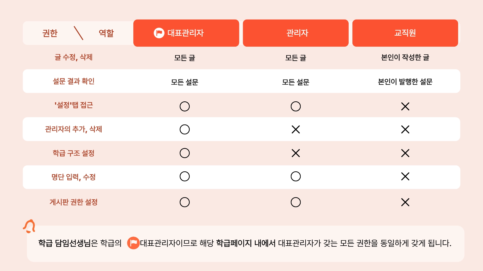Click the orange bell icon above note

point(29,226)
